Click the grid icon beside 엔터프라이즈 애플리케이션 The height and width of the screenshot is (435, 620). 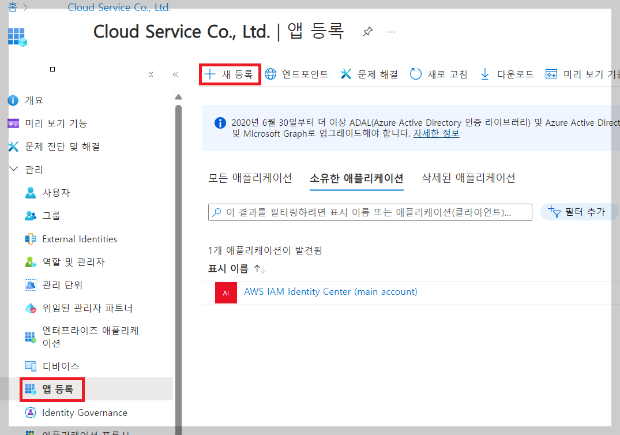click(31, 337)
